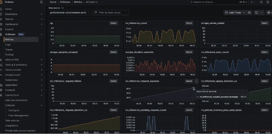Click the zoom out time range icon

(x=249, y=12)
